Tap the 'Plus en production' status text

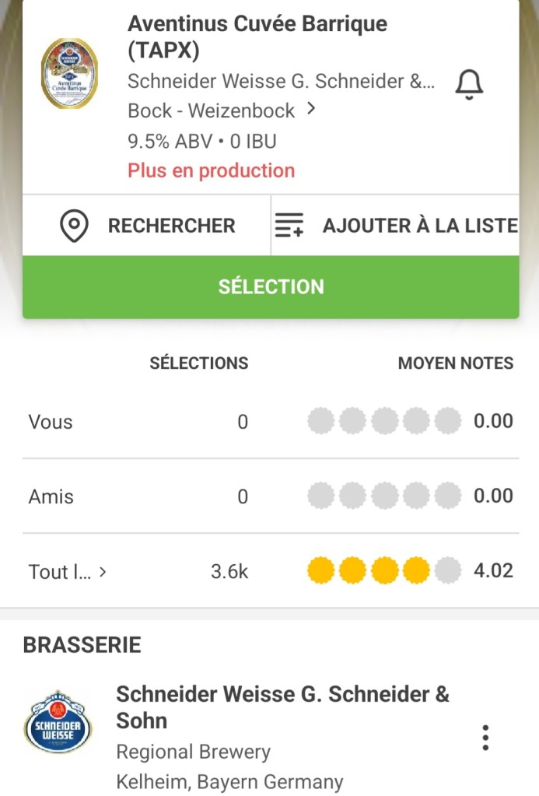pos(212,170)
